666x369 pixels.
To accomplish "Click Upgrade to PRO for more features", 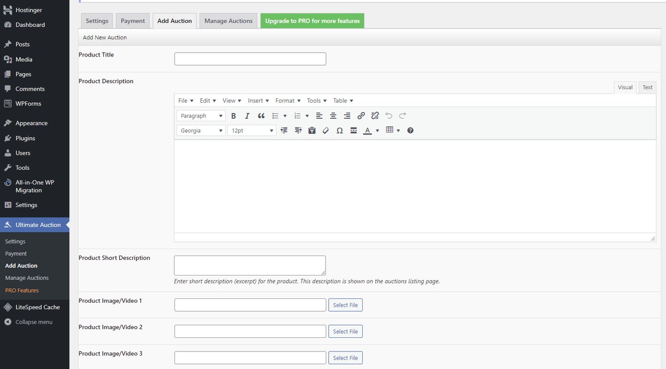I will [x=312, y=20].
